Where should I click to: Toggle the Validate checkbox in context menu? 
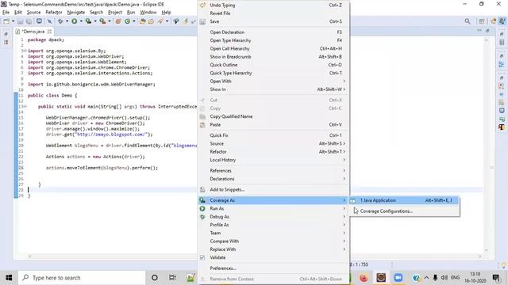[202, 257]
